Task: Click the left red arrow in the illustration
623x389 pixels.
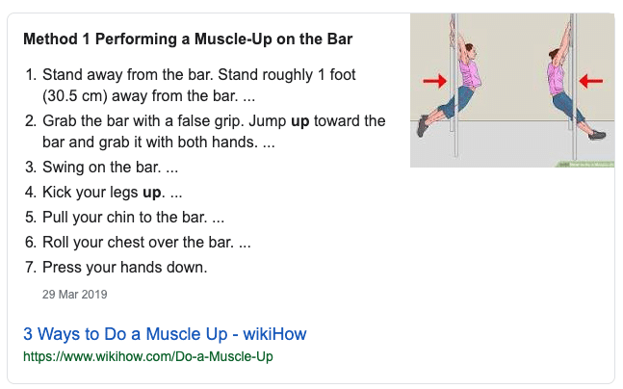Action: click(435, 80)
